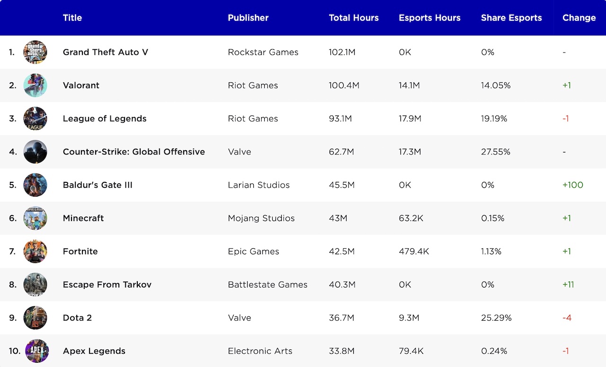Screen dimensions: 606x367
Task: Open the League of Legends title
Action: coord(105,118)
